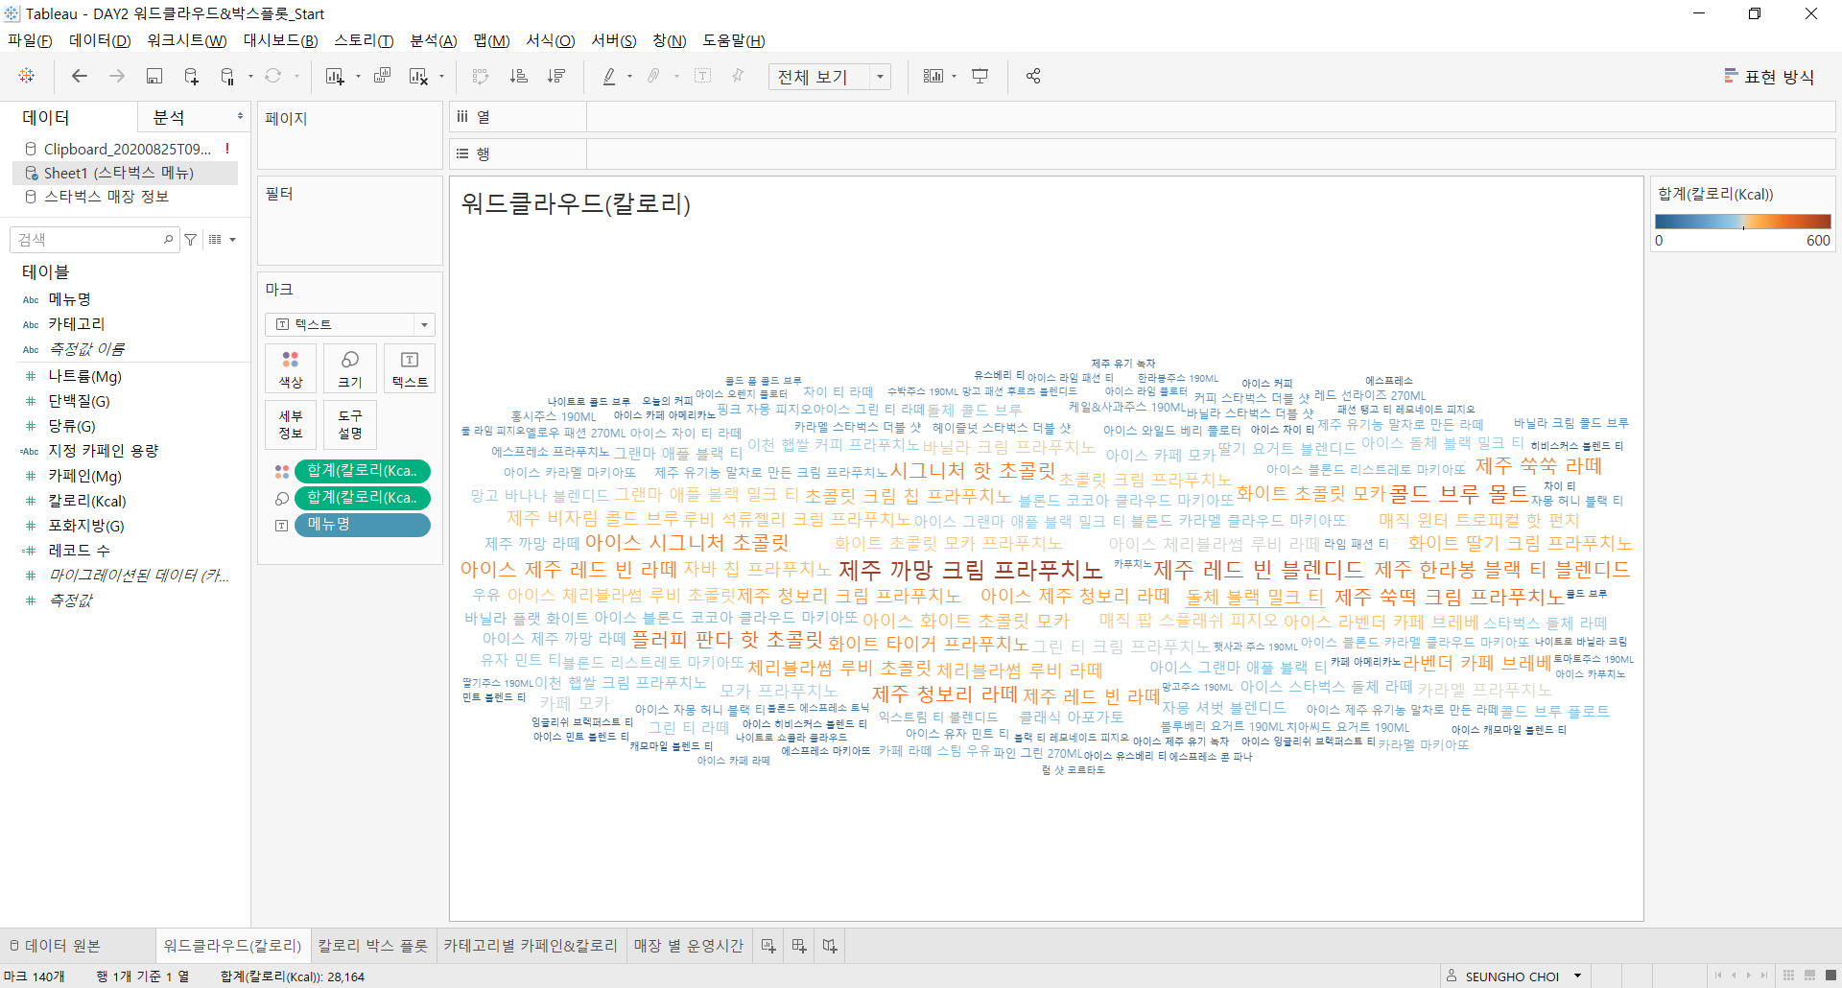Open the 도움말(H) menu
This screenshot has width=1842, height=988.
point(734,40)
